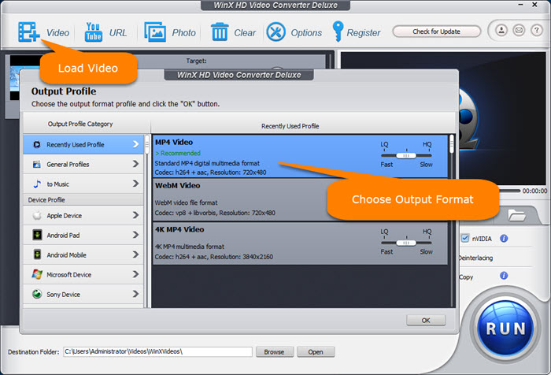Expand Sony Device chevron

(135, 294)
